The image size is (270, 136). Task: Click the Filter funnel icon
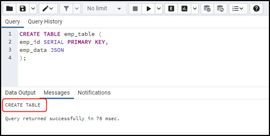click(66, 9)
